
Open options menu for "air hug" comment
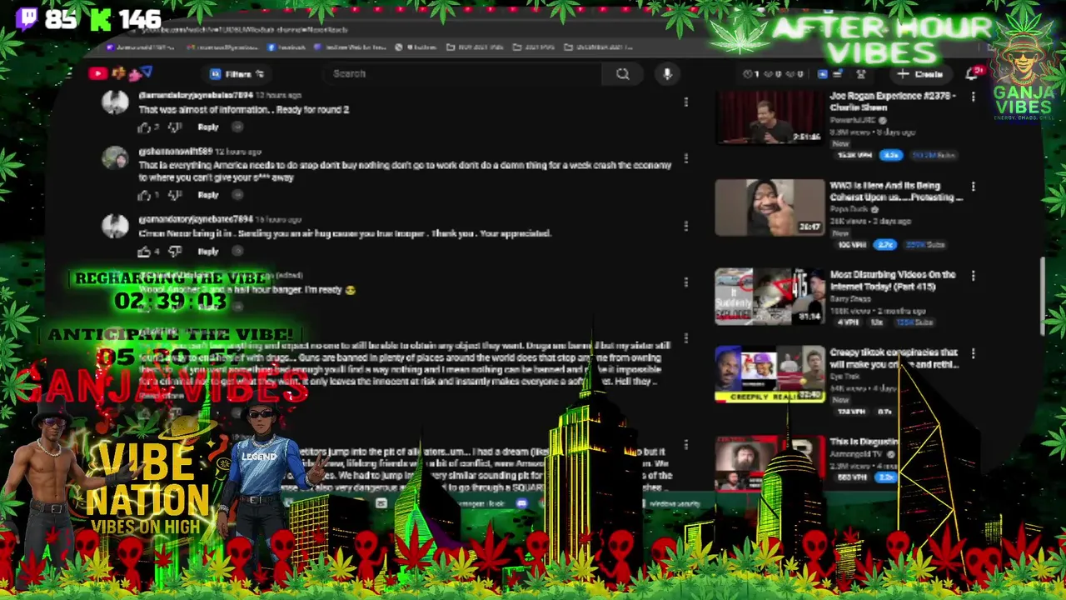(x=685, y=225)
